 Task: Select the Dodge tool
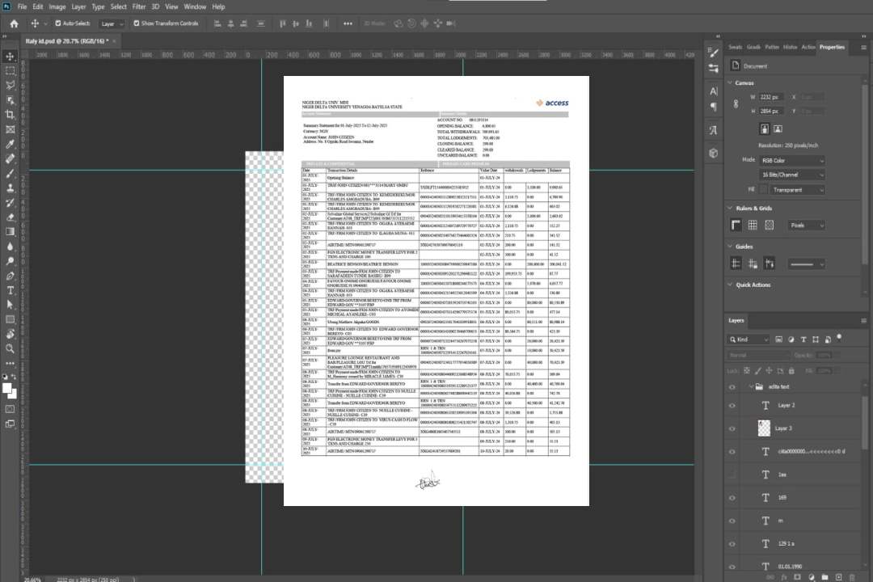[10, 260]
